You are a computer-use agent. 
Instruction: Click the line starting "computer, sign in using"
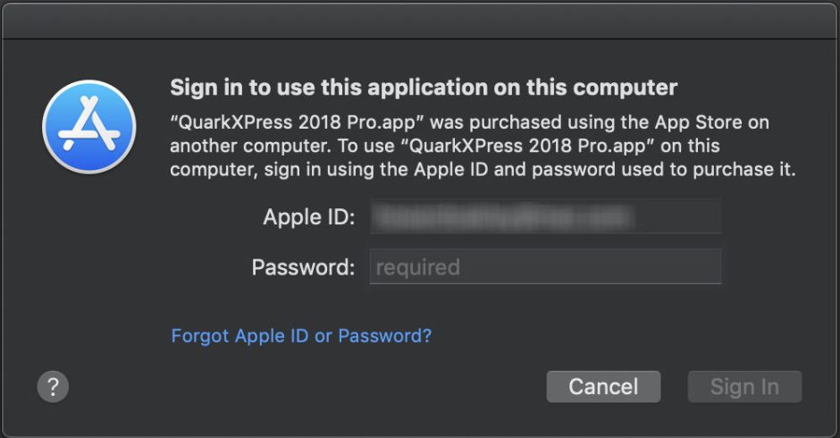(483, 169)
